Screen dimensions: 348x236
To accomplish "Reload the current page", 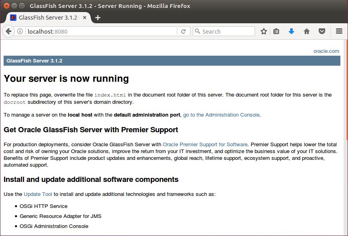I will 183,31.
